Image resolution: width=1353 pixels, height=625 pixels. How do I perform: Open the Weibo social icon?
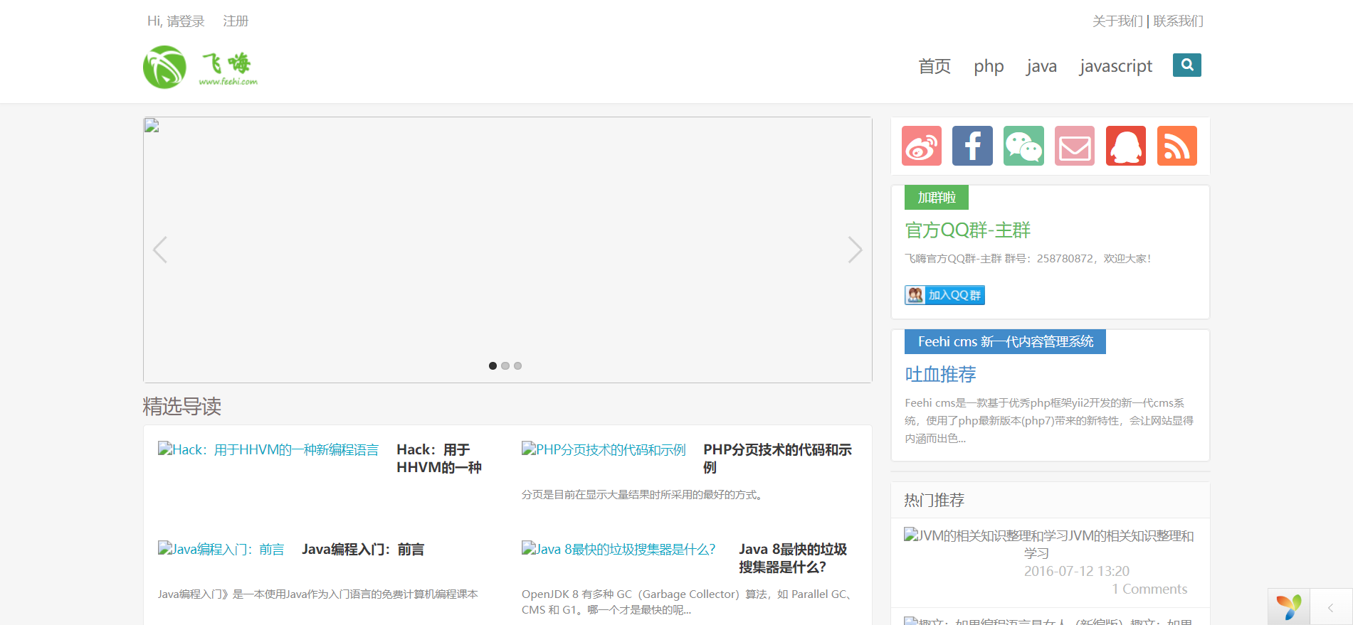pyautogui.click(x=921, y=146)
